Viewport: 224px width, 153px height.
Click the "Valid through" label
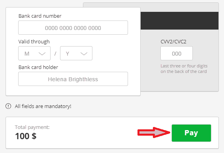click(x=34, y=42)
